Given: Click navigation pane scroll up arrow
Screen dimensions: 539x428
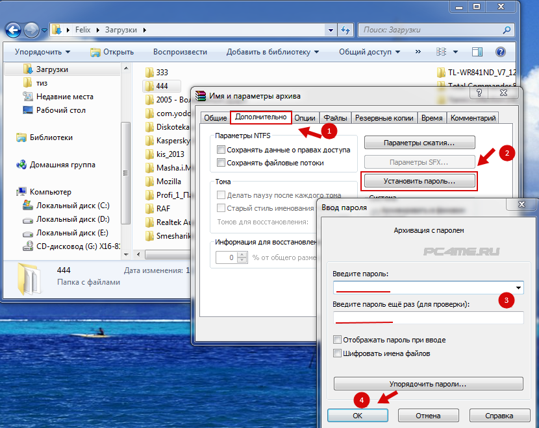Looking at the screenshot, I should [x=126, y=68].
